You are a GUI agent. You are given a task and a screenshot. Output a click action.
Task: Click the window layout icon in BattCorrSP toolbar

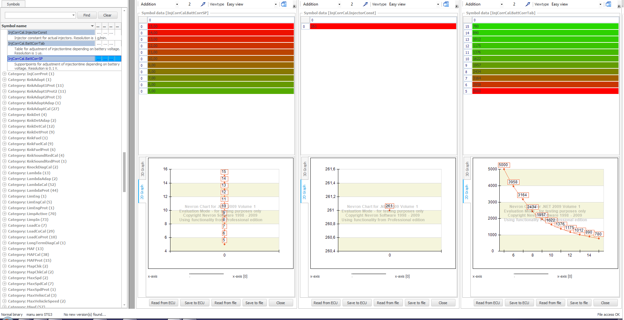(284, 4)
